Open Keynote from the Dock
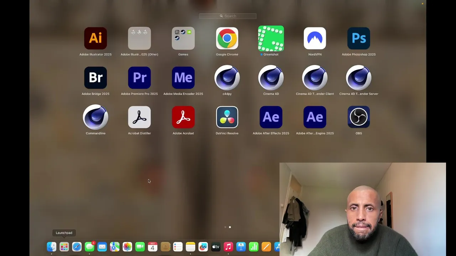 241,246
